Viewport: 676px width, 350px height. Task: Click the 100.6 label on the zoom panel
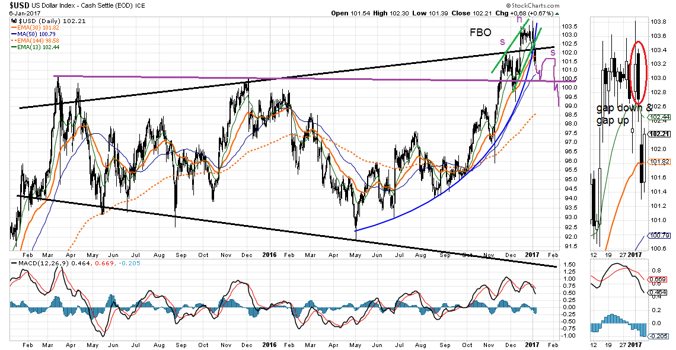[x=658, y=248]
